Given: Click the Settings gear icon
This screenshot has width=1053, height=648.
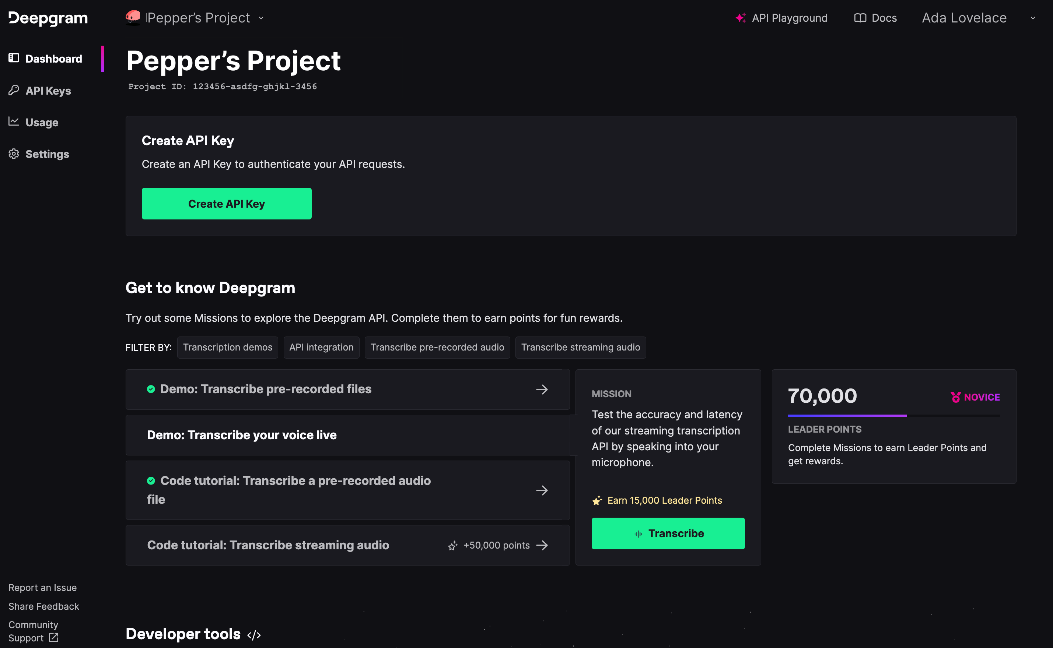Looking at the screenshot, I should pyautogui.click(x=14, y=154).
